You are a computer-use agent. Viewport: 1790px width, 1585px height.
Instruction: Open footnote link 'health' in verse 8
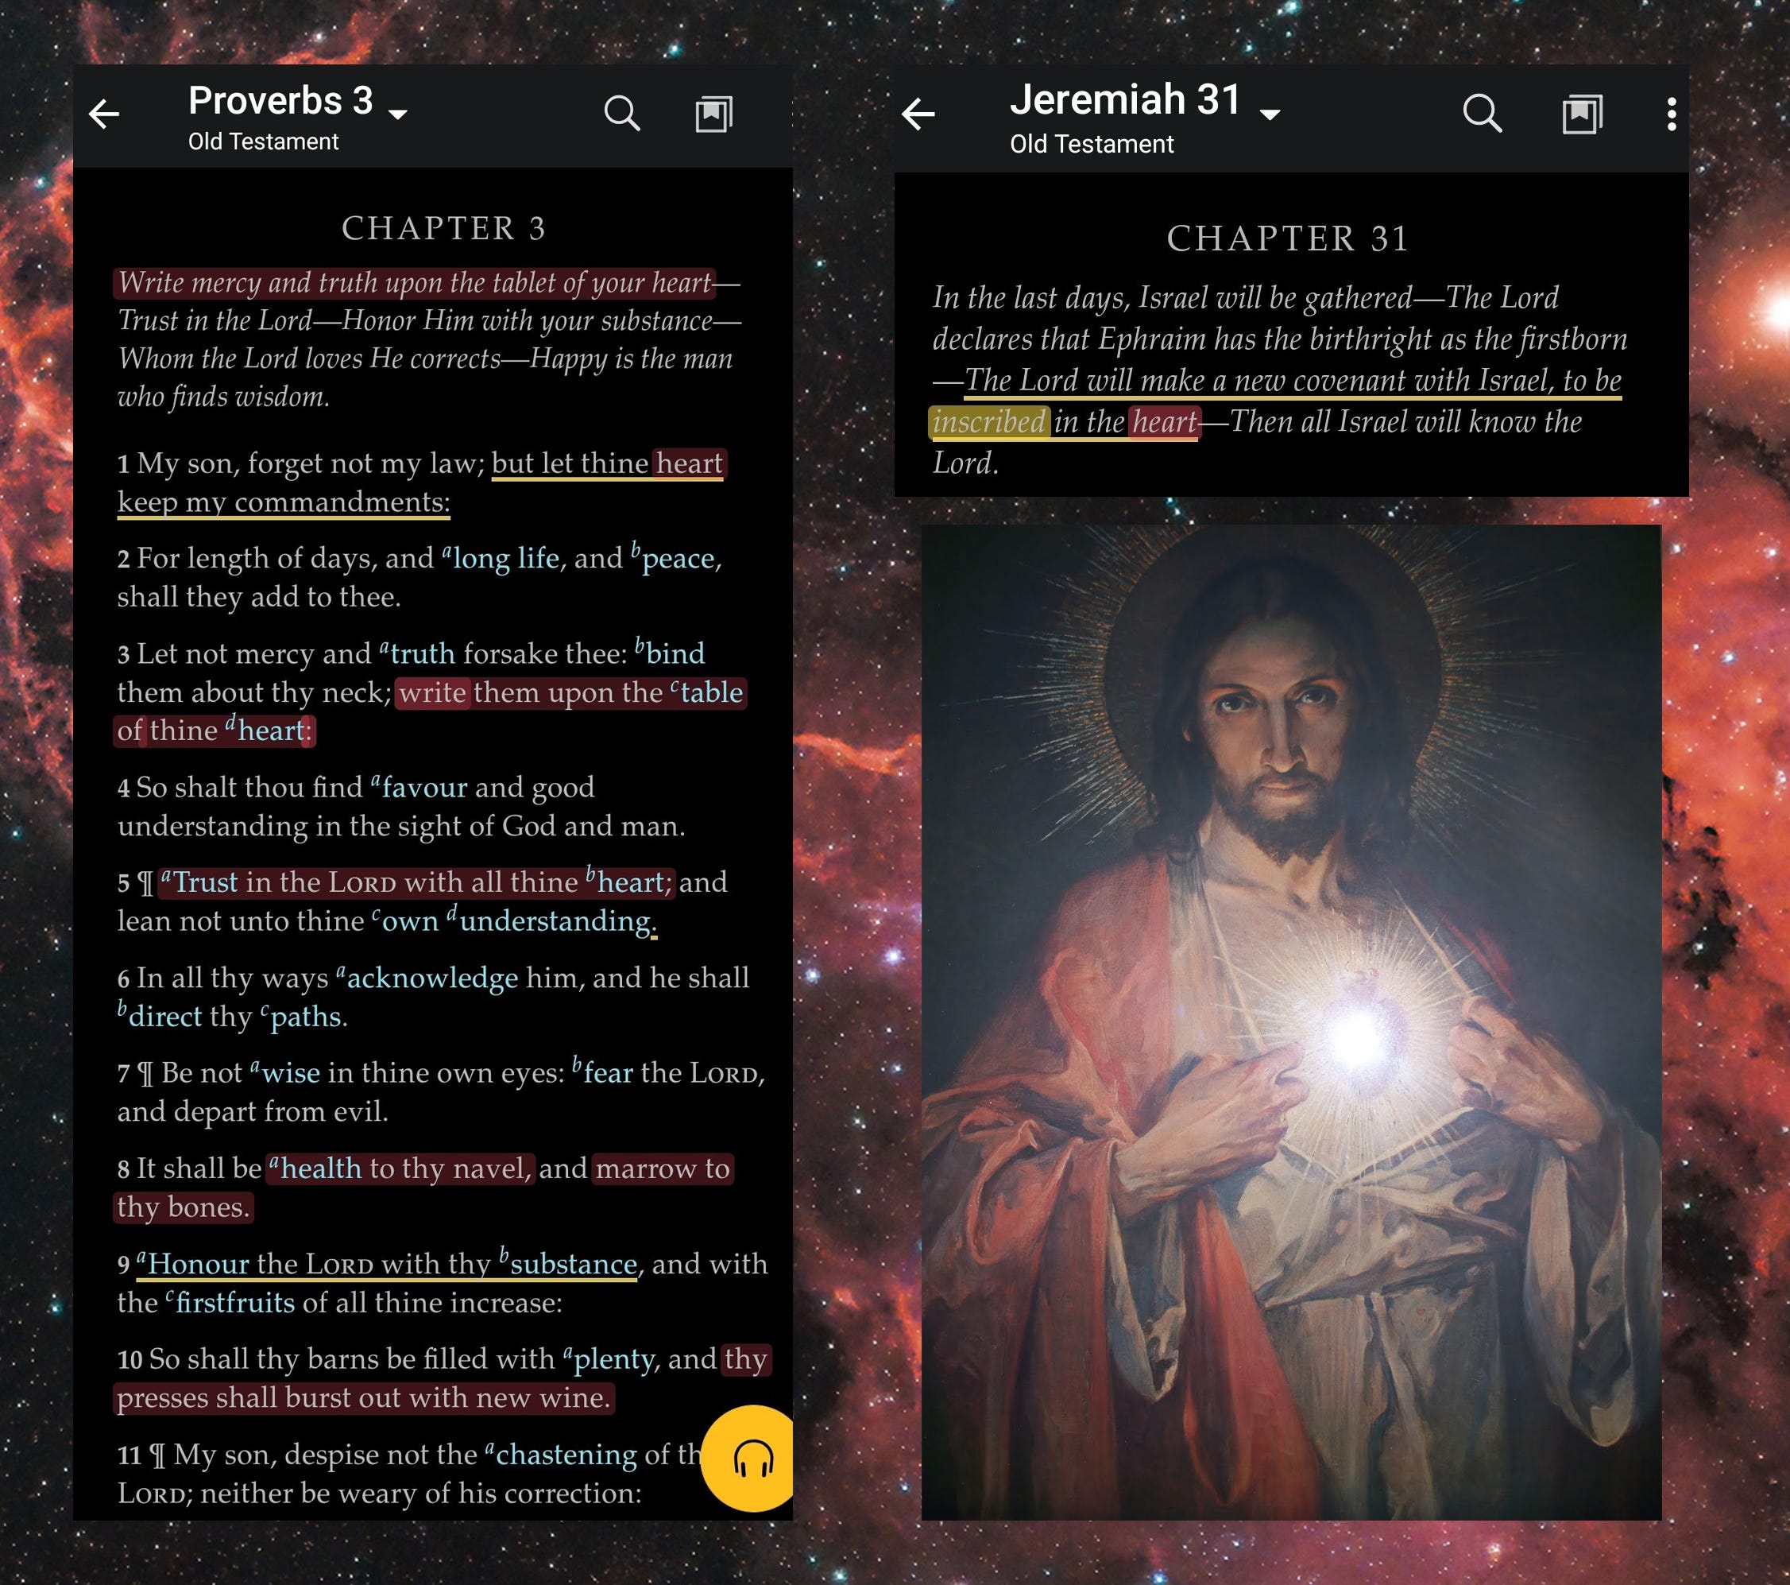(315, 1168)
